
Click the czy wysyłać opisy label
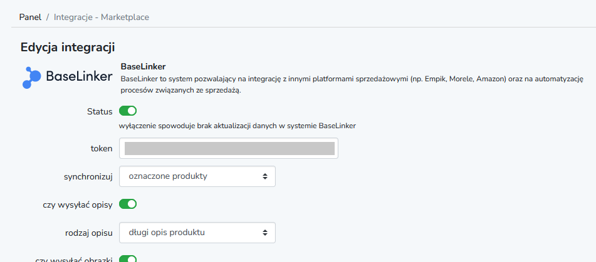tap(78, 204)
